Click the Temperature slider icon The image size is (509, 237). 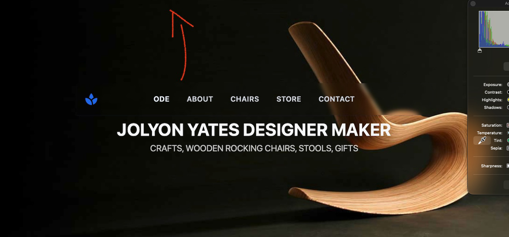click(508, 133)
